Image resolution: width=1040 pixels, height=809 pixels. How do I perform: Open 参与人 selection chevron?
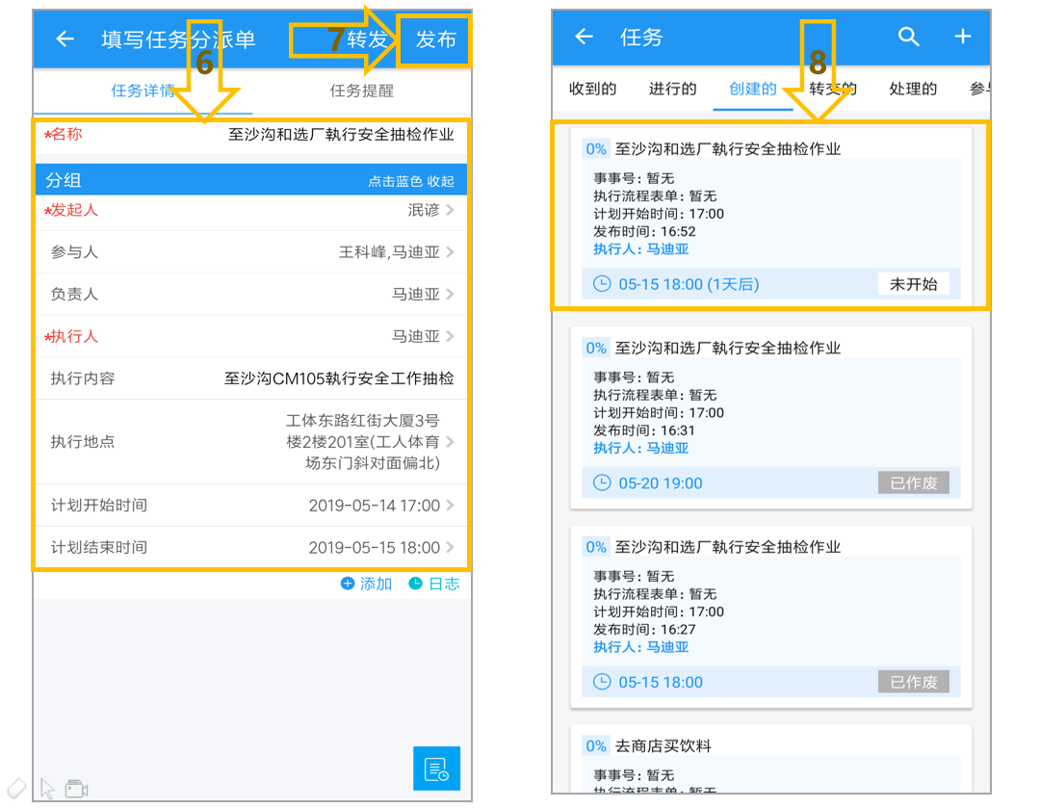coord(451,252)
